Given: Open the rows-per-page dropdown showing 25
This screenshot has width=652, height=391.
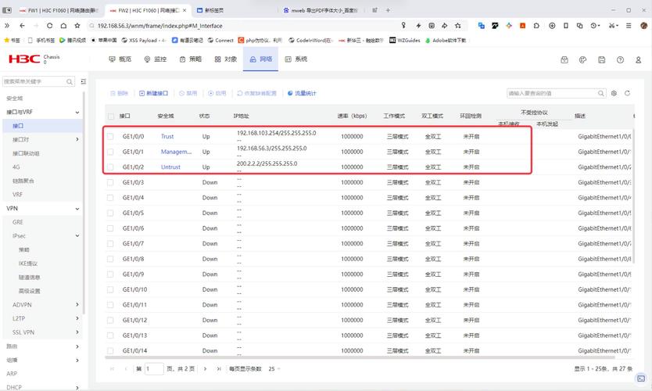Looking at the screenshot, I should pos(274,369).
